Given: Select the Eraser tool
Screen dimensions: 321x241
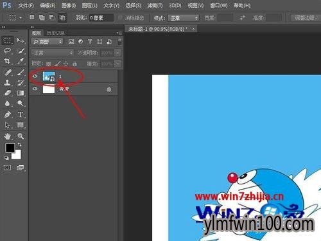Looking at the screenshot, I should pyautogui.click(x=8, y=93).
